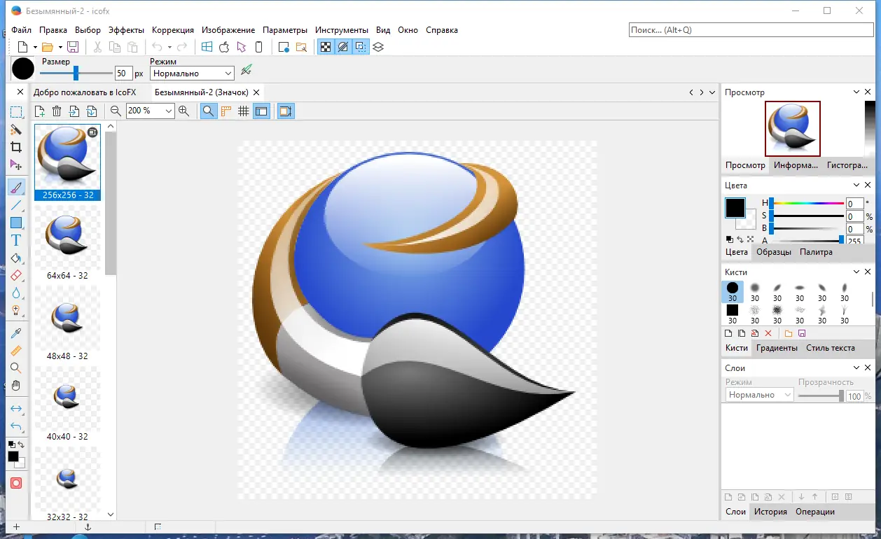Click the Apple macOS icon button
The height and width of the screenshot is (539, 881).
click(x=224, y=47)
